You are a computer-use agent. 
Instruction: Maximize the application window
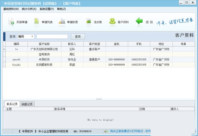coord(187,3)
